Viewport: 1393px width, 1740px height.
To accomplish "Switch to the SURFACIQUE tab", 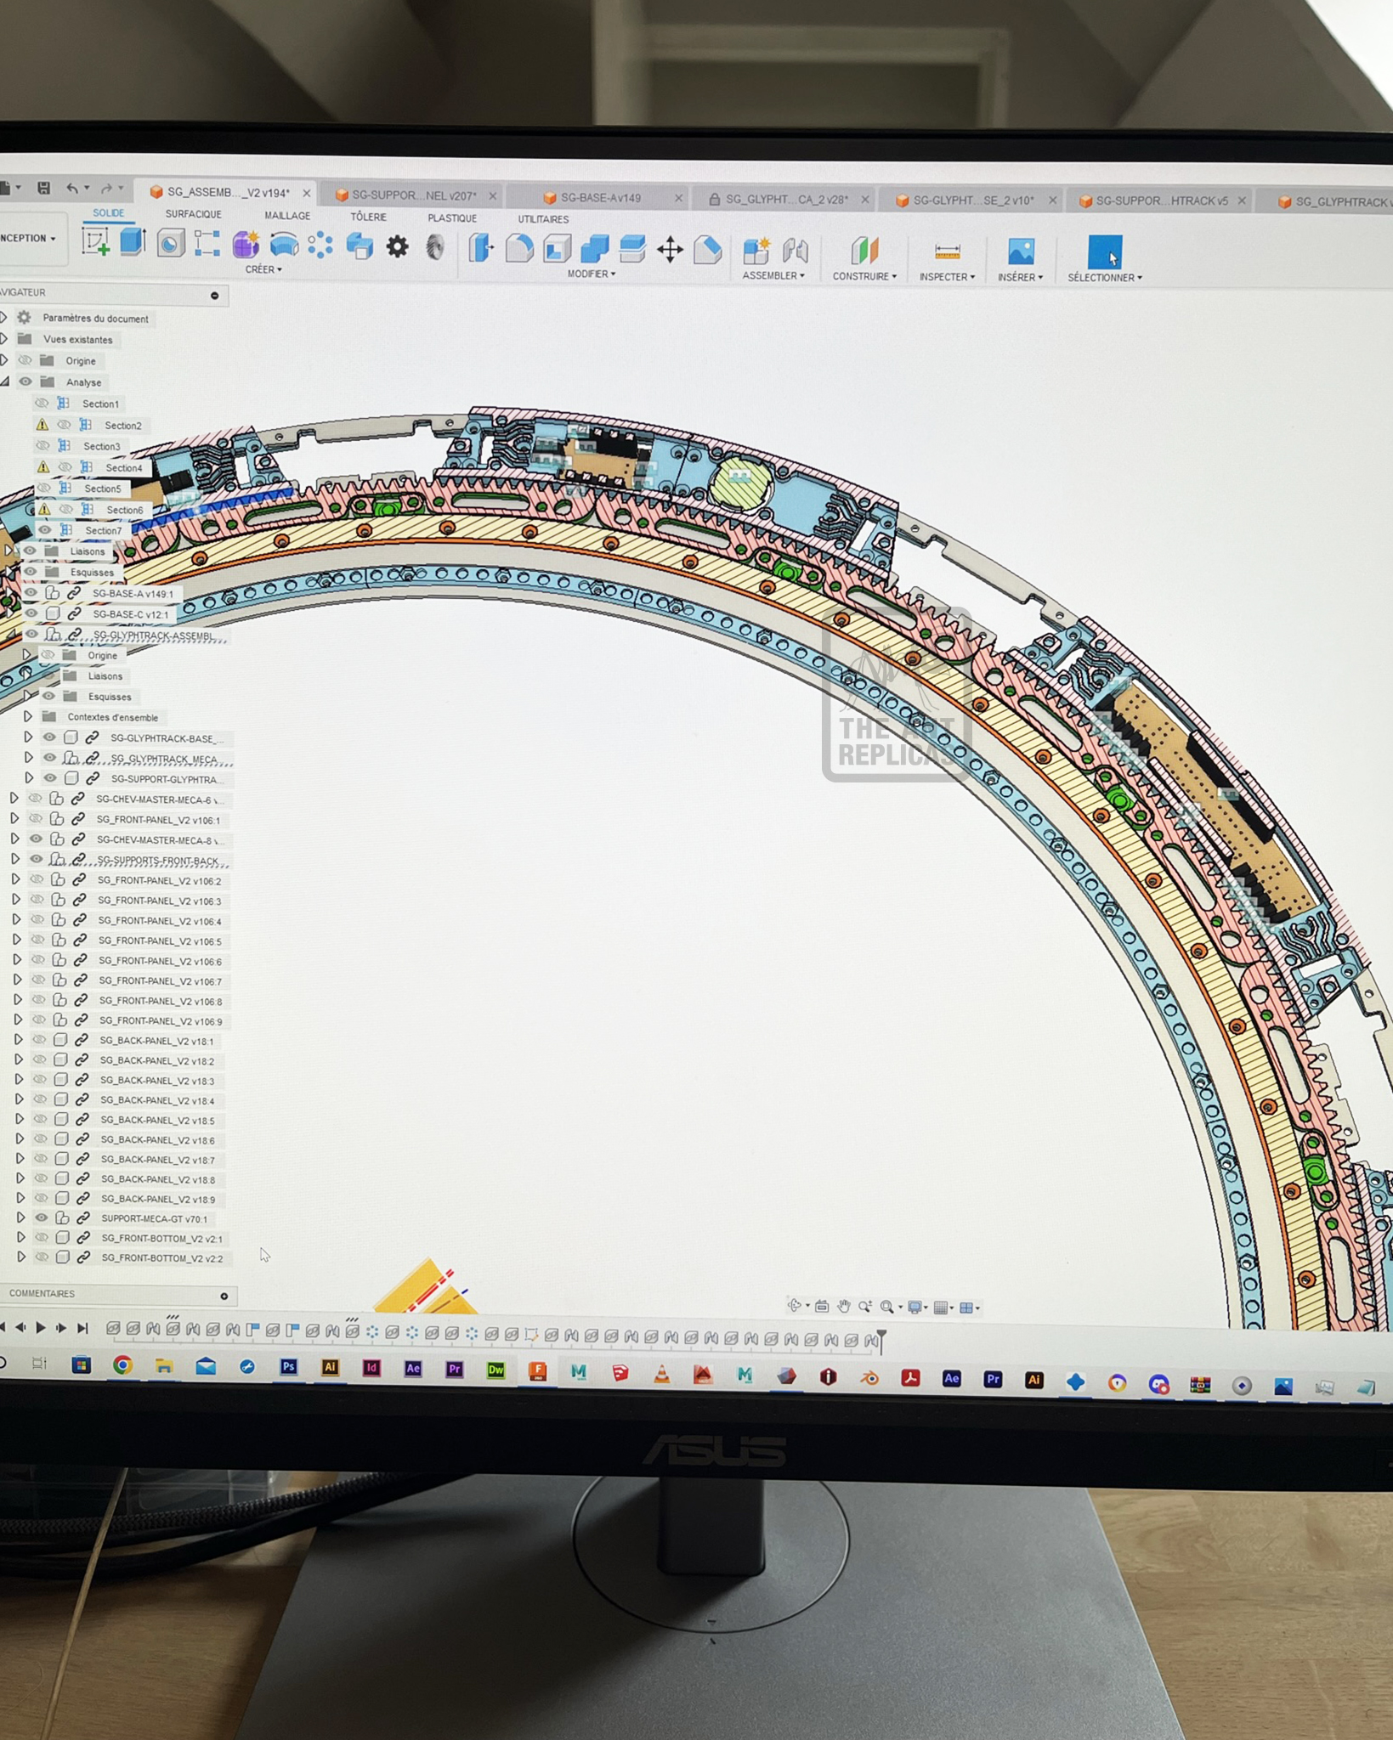I will tap(193, 214).
